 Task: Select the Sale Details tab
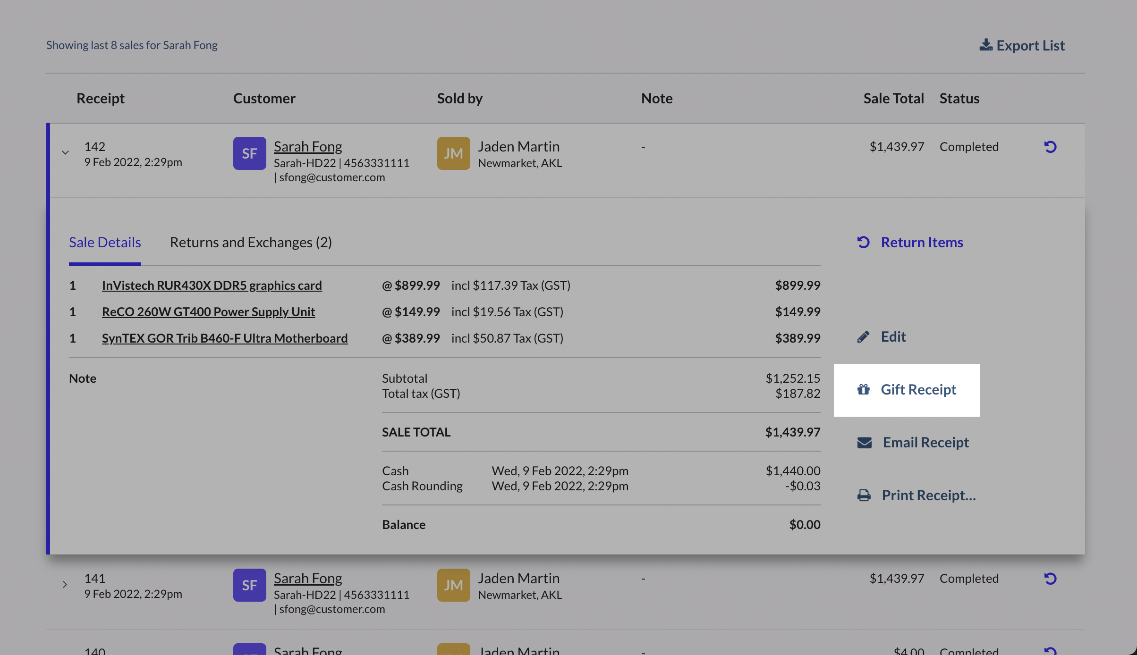[x=105, y=242]
